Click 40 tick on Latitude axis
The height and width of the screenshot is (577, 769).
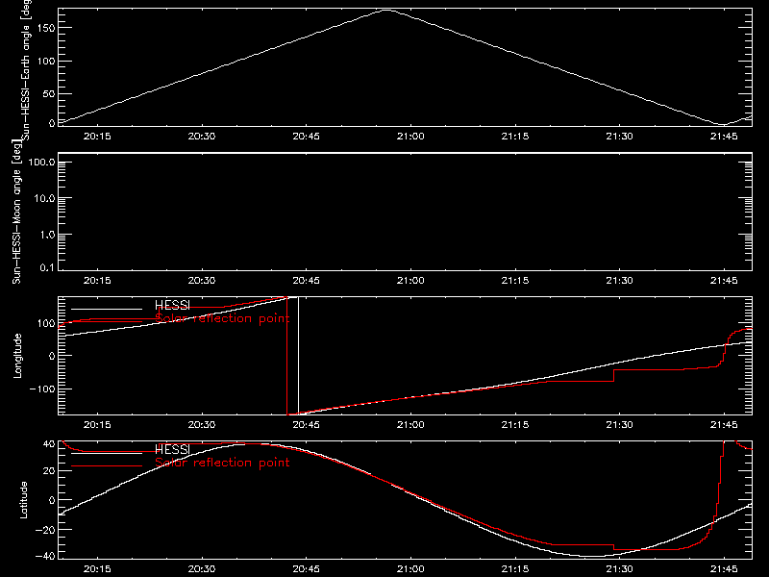pos(49,443)
